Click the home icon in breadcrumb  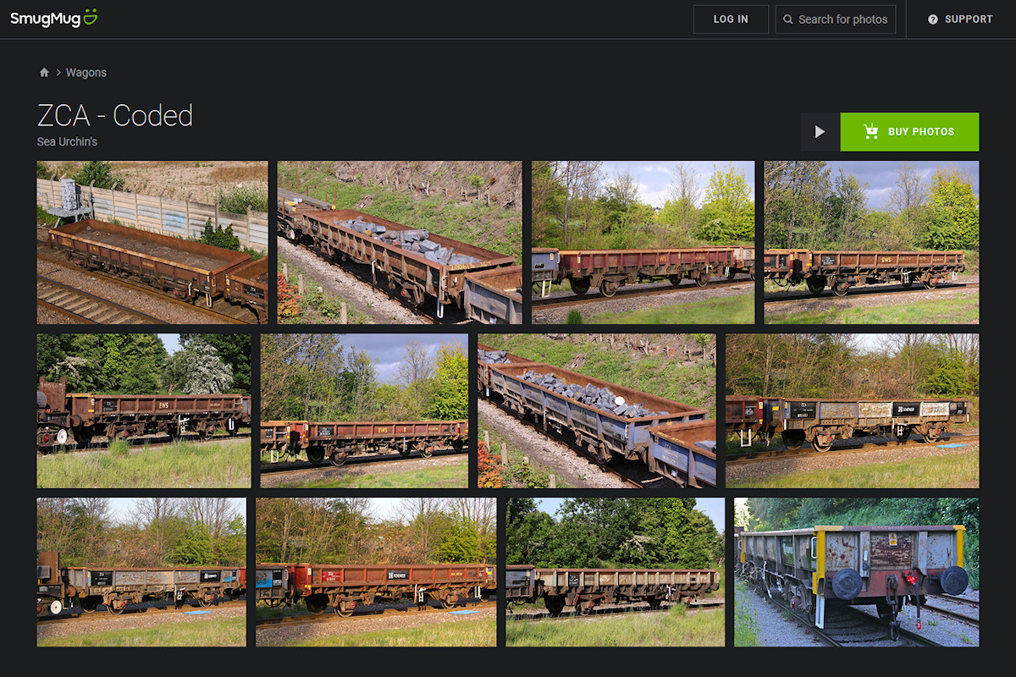pos(44,73)
